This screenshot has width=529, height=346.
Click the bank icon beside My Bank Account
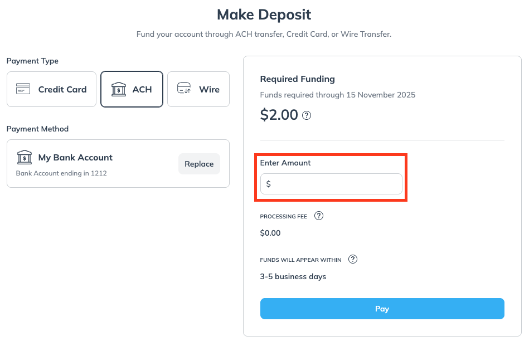click(25, 158)
